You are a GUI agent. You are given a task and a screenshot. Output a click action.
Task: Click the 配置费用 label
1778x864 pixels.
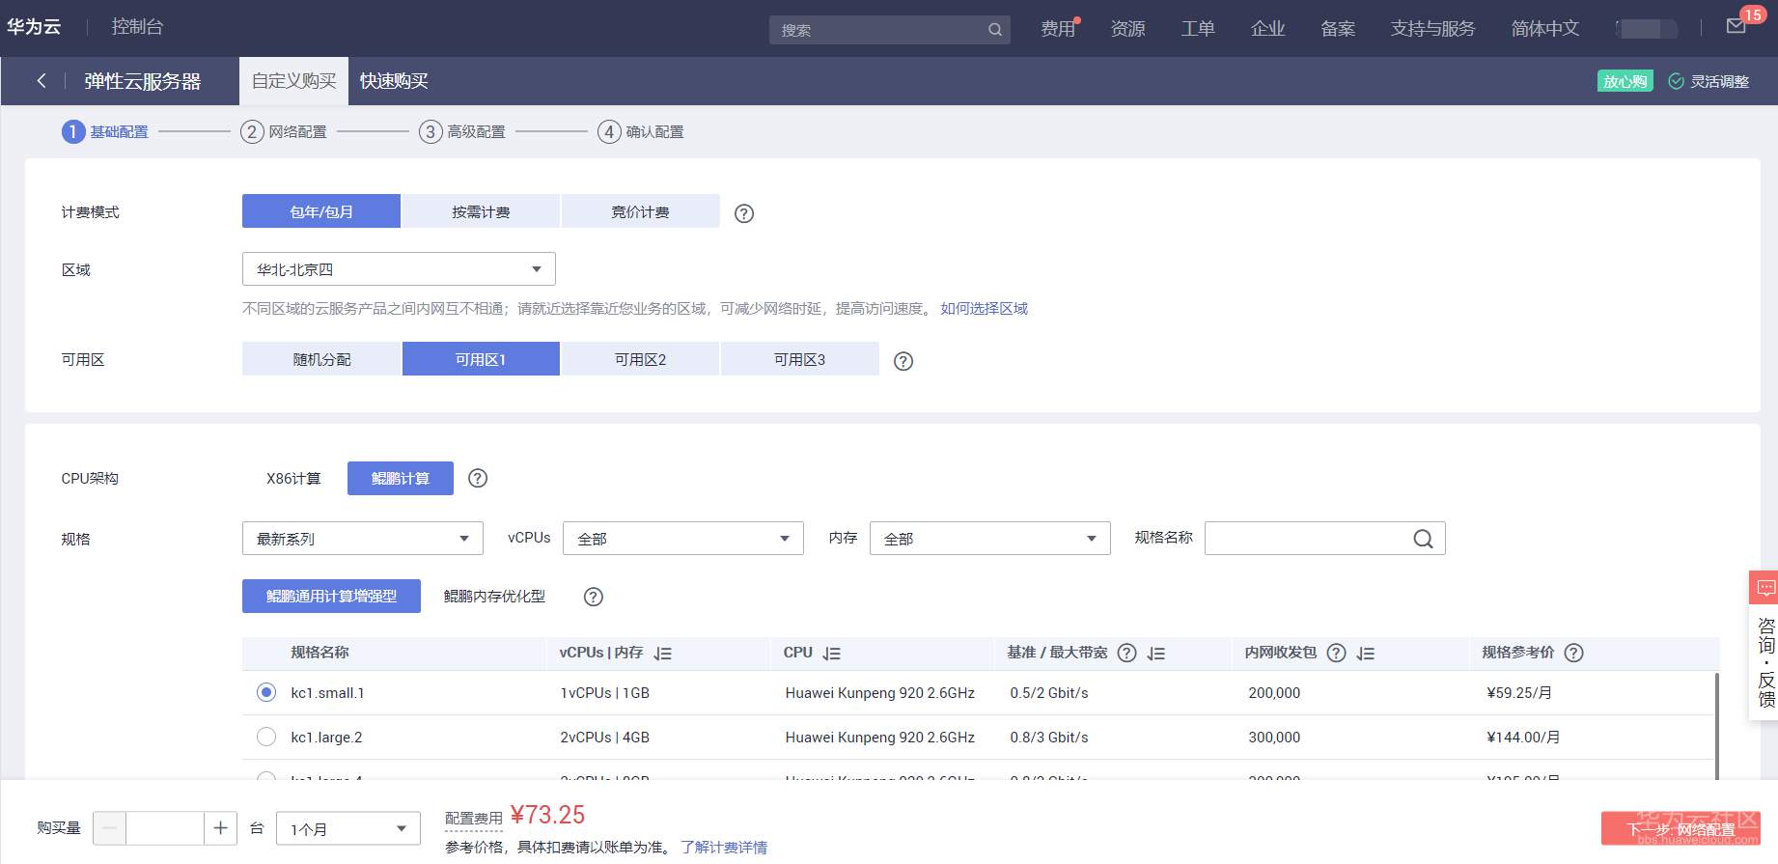(x=474, y=819)
